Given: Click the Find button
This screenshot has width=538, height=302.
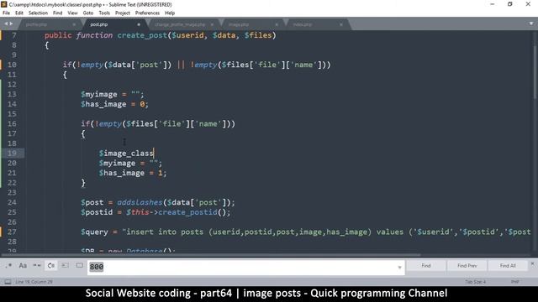Looking at the screenshot, I should (426, 266).
